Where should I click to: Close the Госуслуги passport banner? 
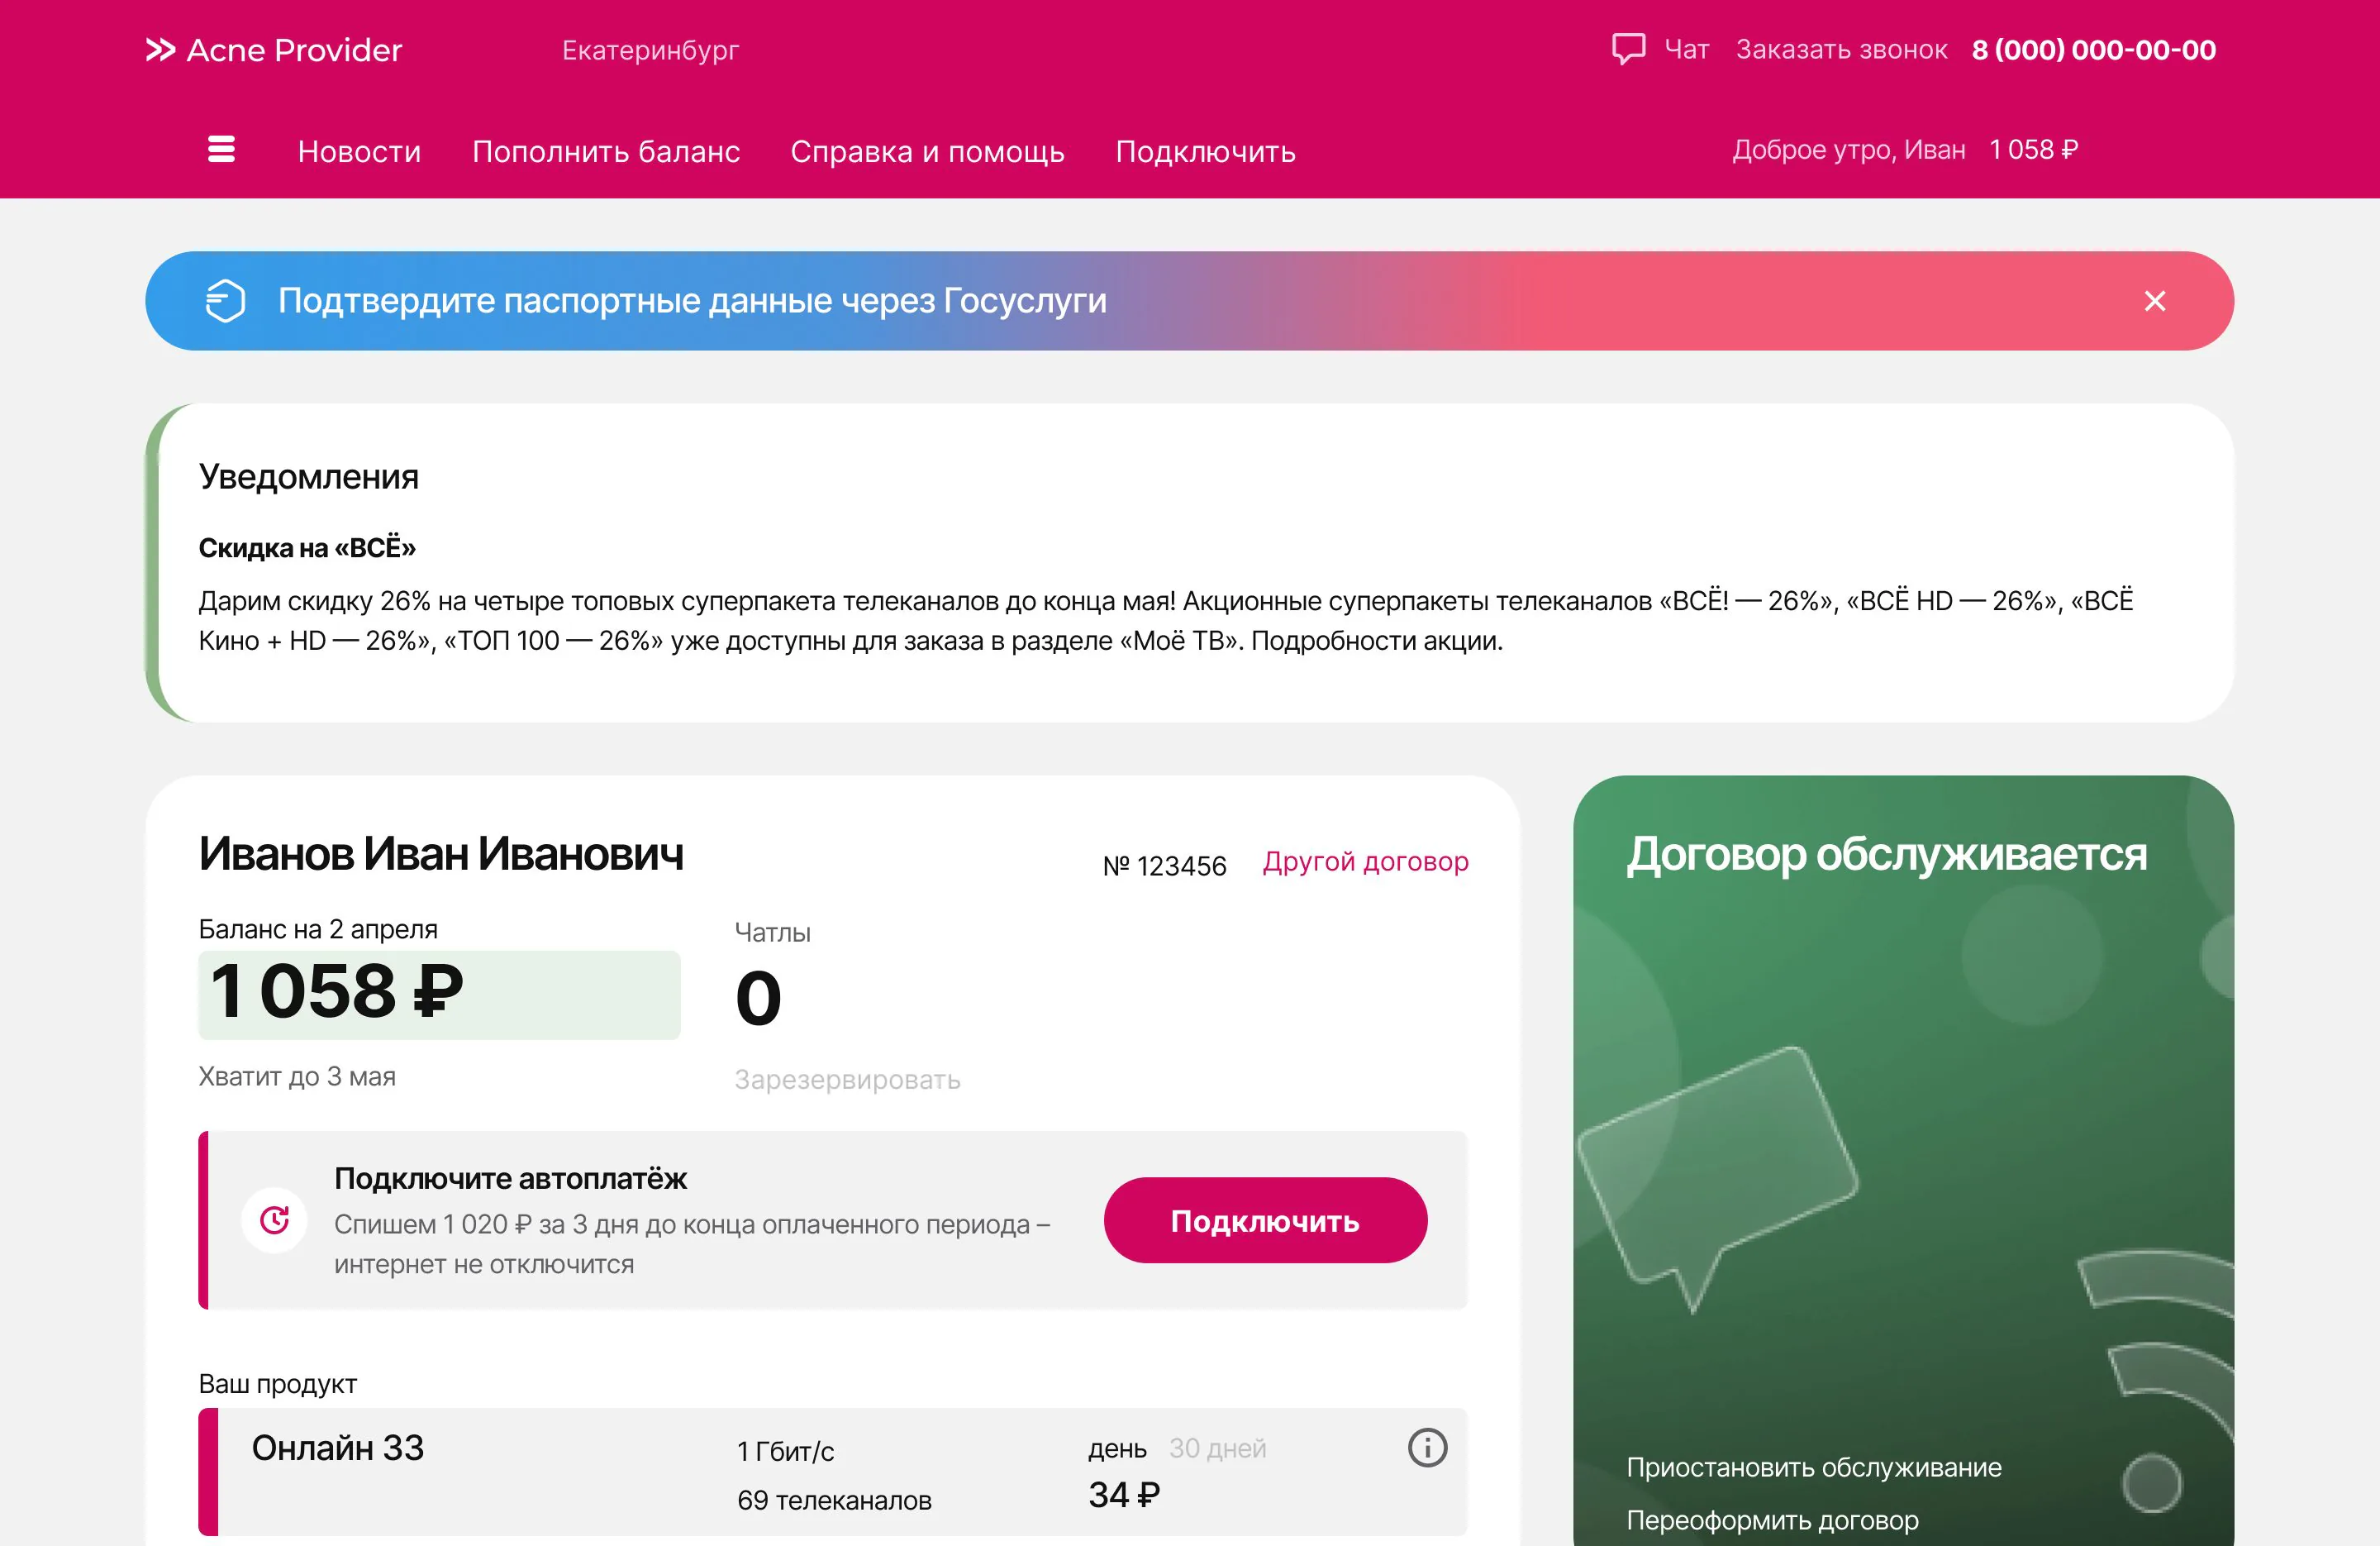coord(2154,301)
